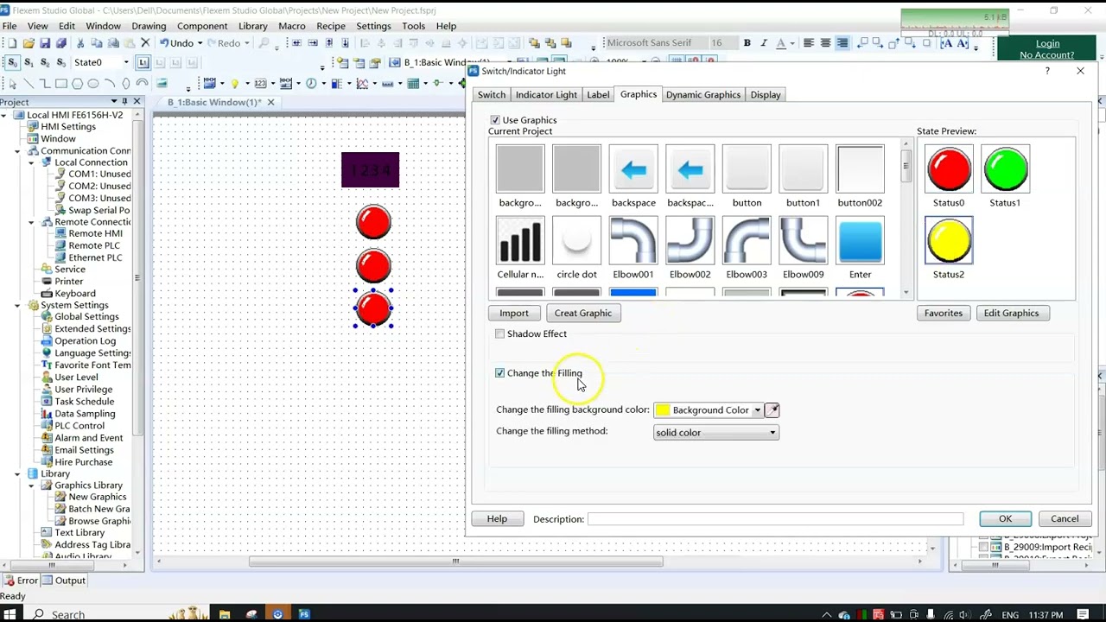Collapse the System Settings tree node
This screenshot has height=622, width=1106.
[x=17, y=305]
